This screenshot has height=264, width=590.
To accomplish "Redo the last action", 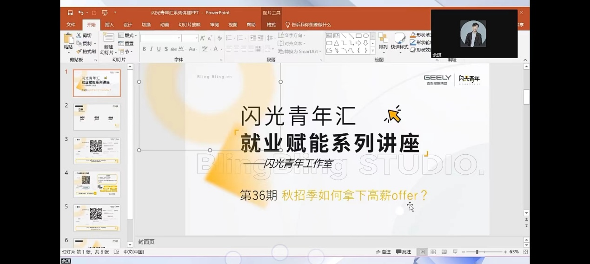I will (x=94, y=13).
